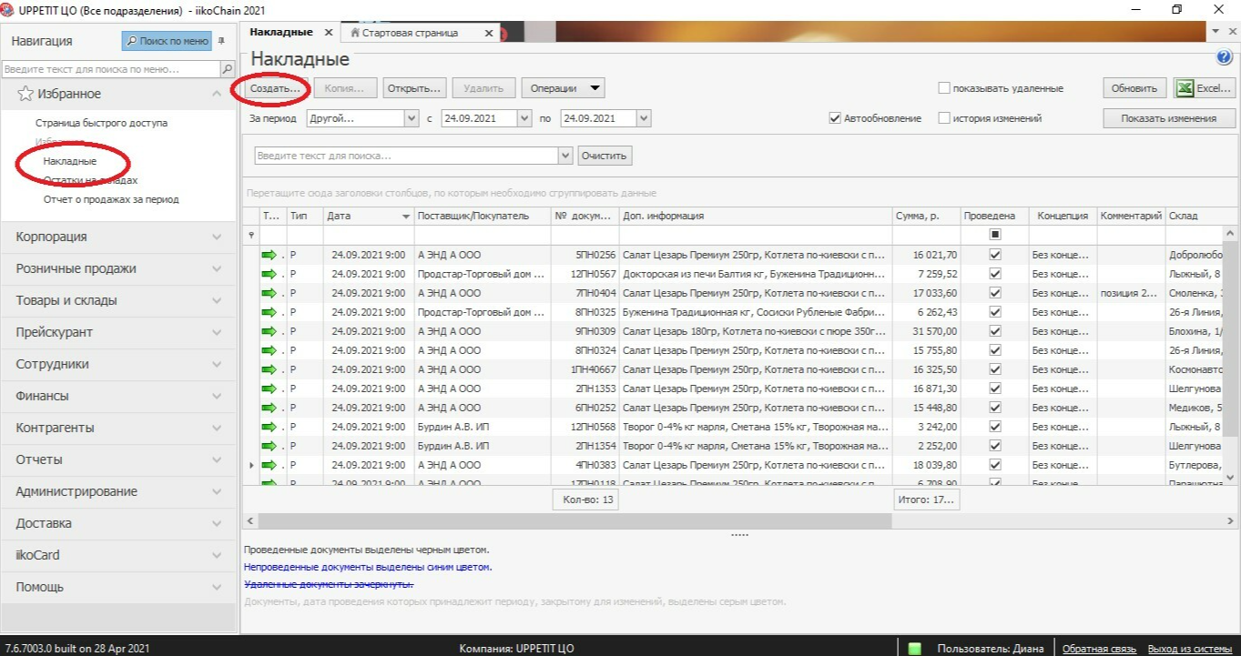Click the pin icon in Навигация header
Image resolution: width=1241 pixels, height=656 pixels.
tap(221, 41)
